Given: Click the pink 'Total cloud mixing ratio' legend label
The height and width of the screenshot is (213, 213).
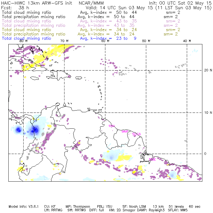Looking at the screenshot, I should click(26, 21).
